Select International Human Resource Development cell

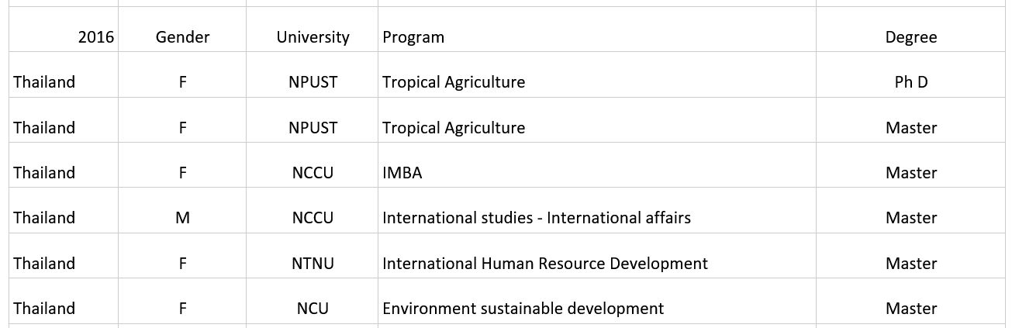point(597,264)
